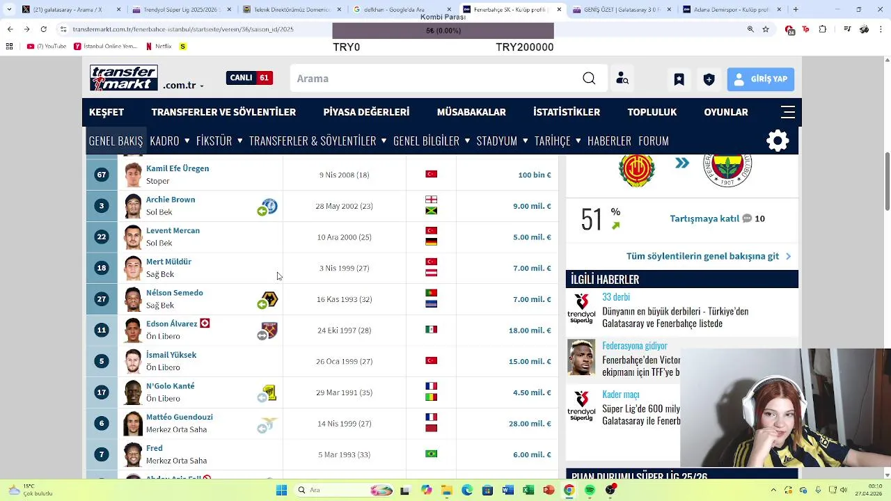Open the MÜSABAKALAR menu
Viewport: 891px width, 501px height.
coord(471,112)
